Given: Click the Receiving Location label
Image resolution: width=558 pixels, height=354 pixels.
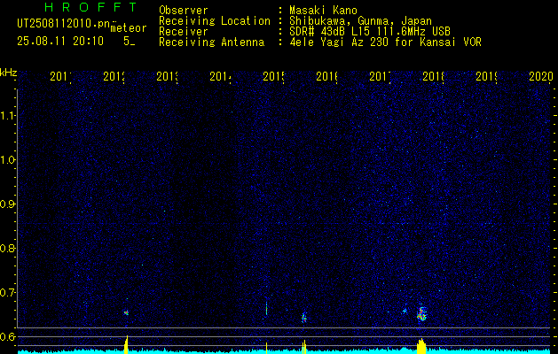Looking at the screenshot, I should pos(215,21).
